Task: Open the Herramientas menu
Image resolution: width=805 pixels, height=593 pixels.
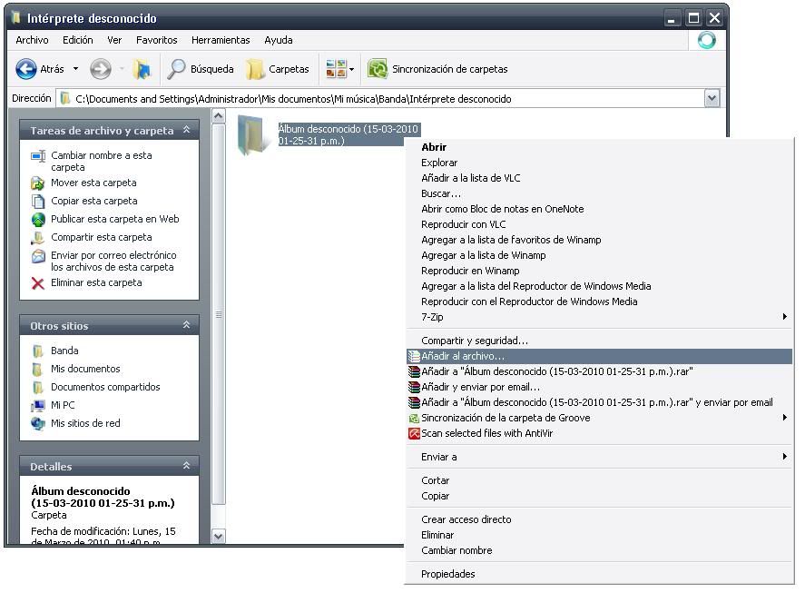Action: click(x=221, y=40)
